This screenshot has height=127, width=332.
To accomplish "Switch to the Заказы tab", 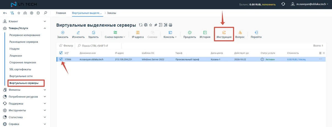I will pos(111,13).
